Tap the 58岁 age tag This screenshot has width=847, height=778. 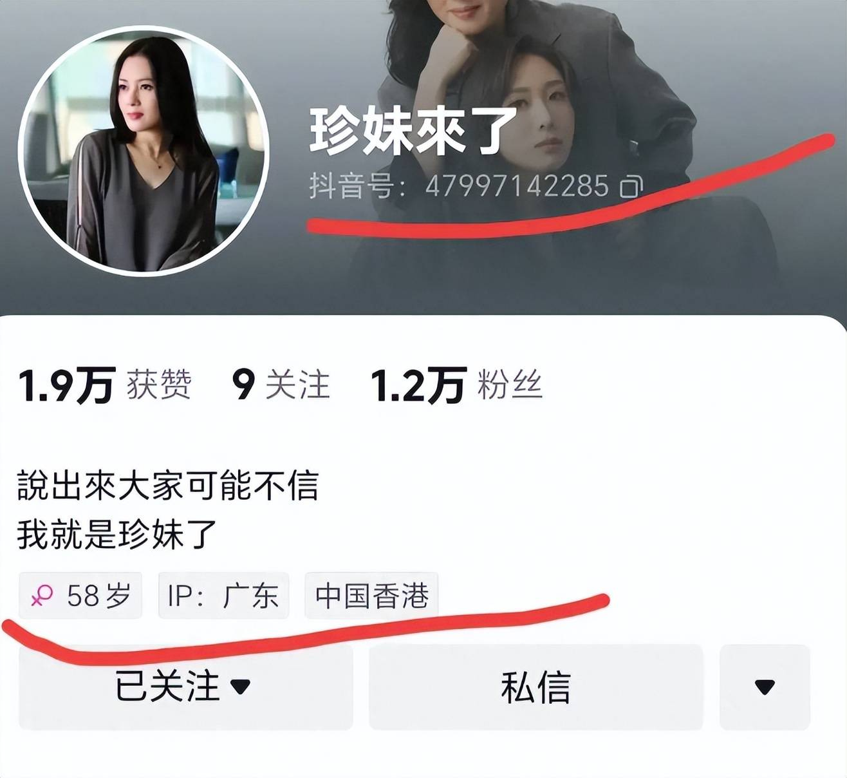(80, 596)
